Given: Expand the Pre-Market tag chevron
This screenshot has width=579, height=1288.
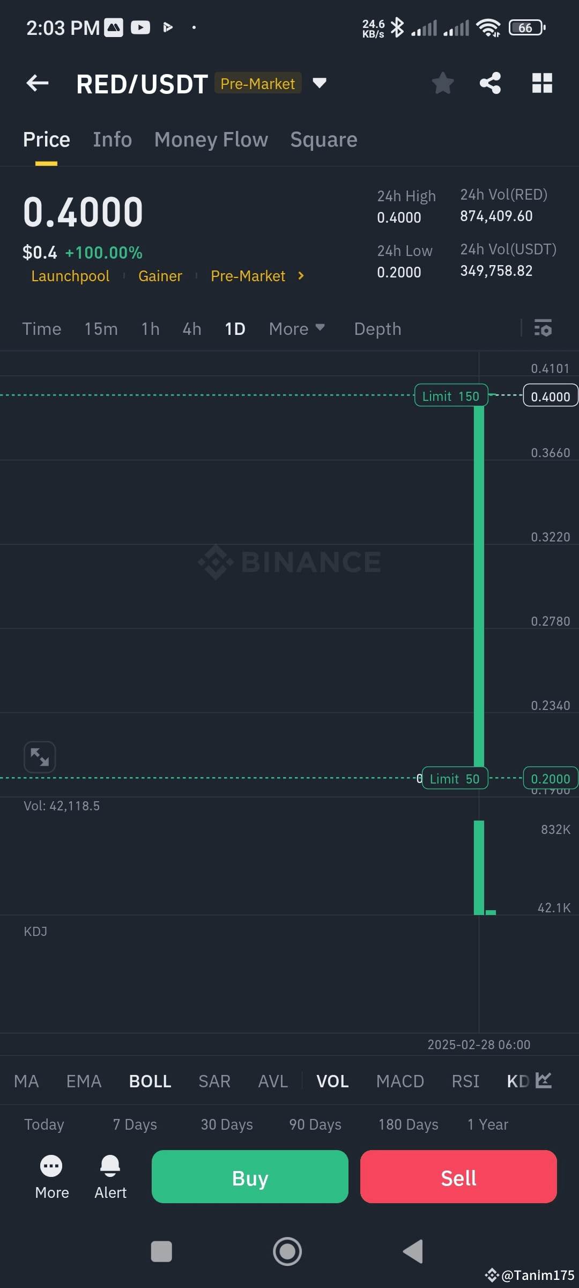Looking at the screenshot, I should click(301, 275).
